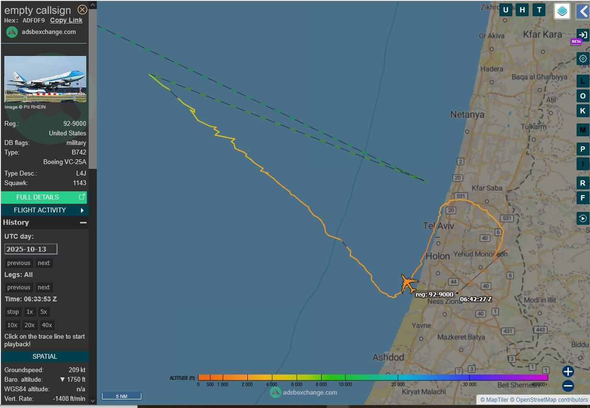590x408 pixels.
Task: Expand the FLIGHT ACTIVITY section
Action: [x=44, y=210]
